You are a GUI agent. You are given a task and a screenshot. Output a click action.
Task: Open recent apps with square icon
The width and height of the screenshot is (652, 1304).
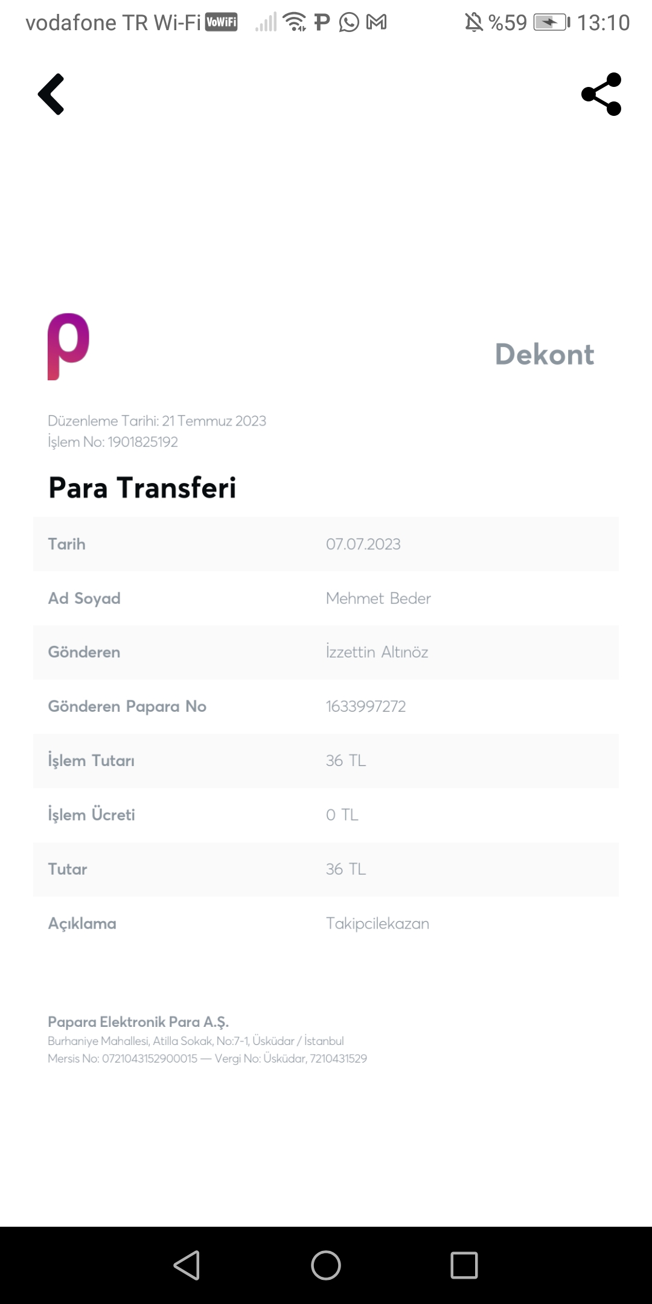click(x=464, y=1265)
